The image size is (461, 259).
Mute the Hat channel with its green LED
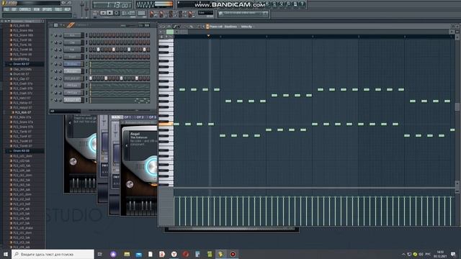coord(52,50)
